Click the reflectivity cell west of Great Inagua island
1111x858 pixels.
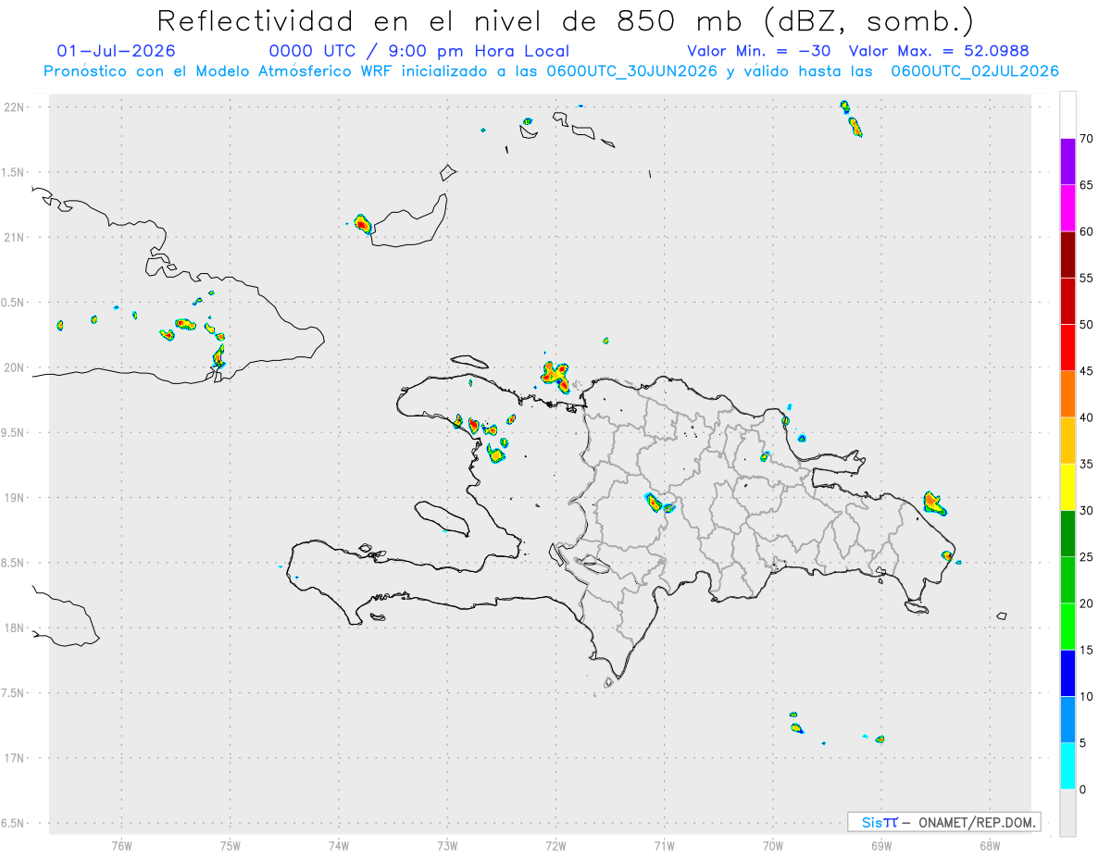point(362,224)
